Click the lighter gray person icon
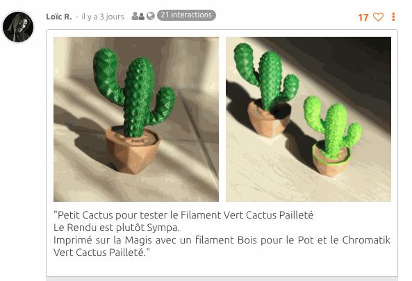The image size is (412, 281). pyautogui.click(x=135, y=16)
